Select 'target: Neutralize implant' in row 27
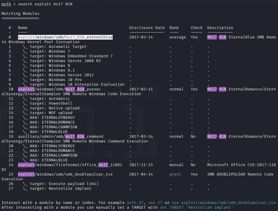278x211 pixels. [61, 188]
